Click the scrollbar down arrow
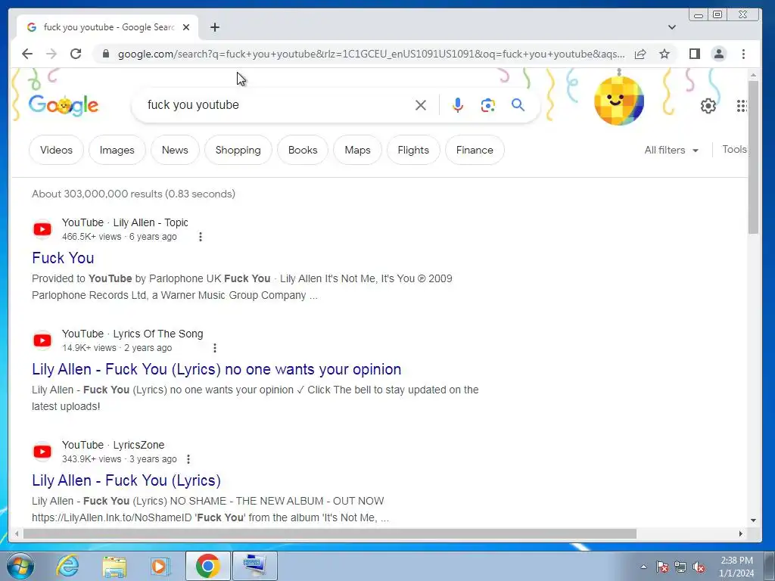The image size is (775, 581). click(x=753, y=520)
